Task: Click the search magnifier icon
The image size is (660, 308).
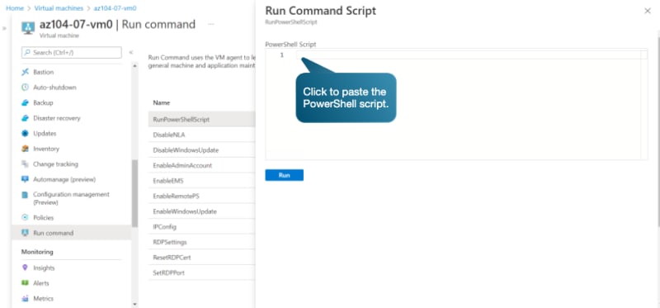Action: click(28, 53)
